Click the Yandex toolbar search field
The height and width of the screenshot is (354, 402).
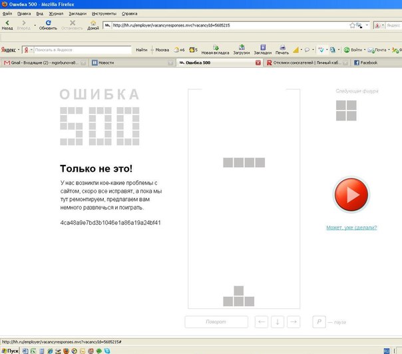coord(83,50)
